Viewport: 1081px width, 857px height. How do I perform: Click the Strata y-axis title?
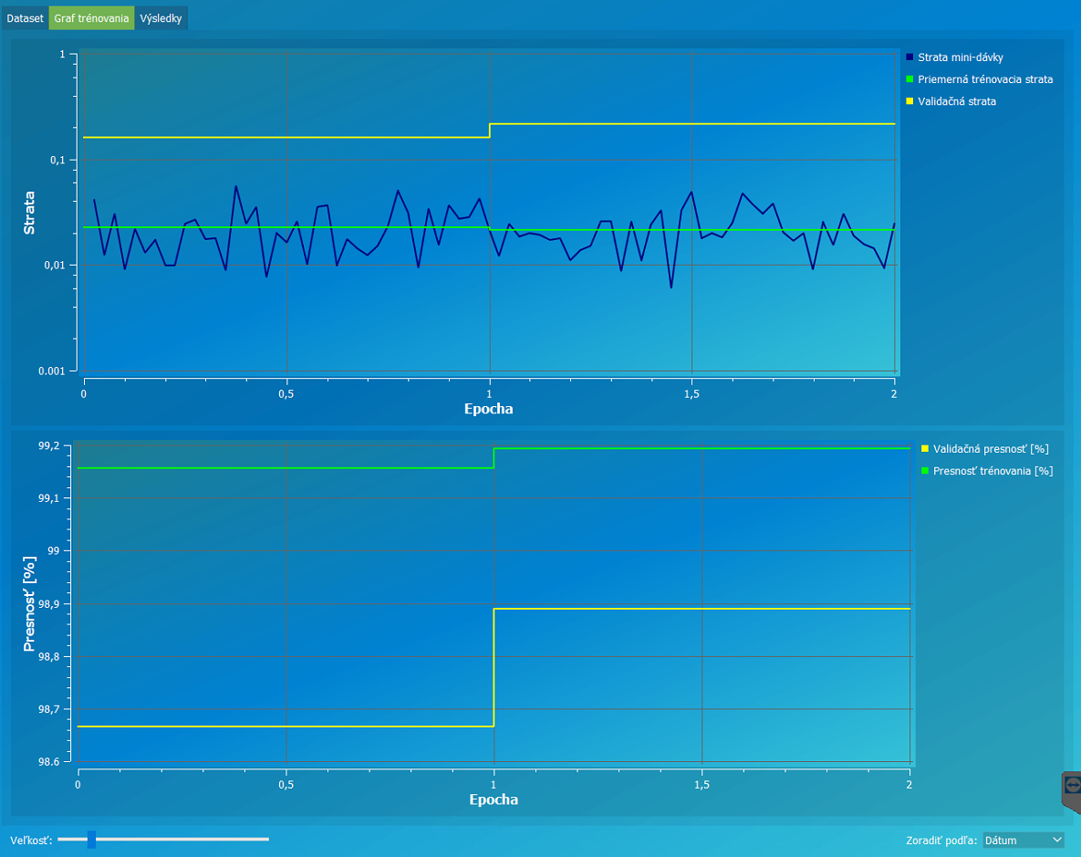point(29,212)
